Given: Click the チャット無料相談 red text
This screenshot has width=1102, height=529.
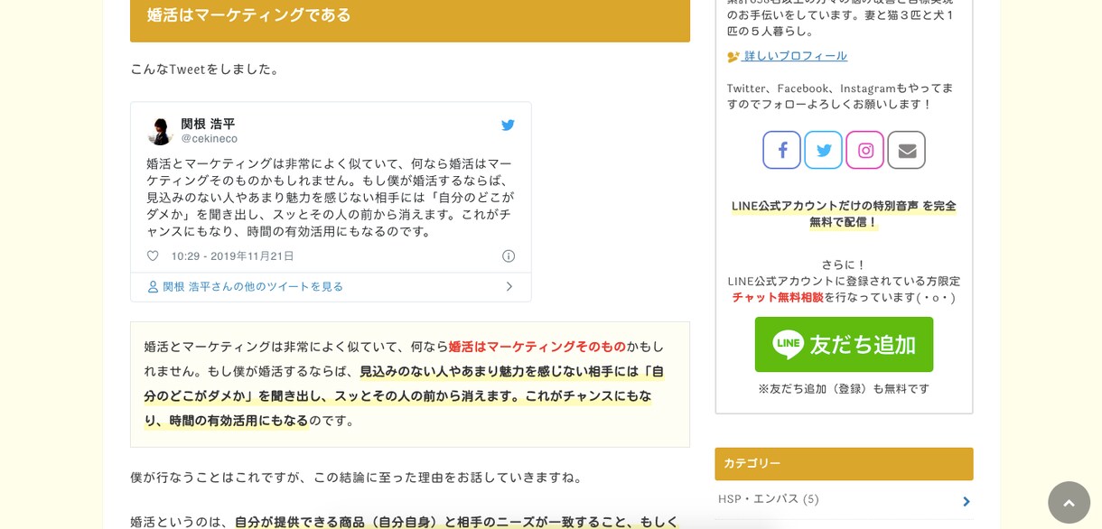Looking at the screenshot, I should click(778, 298).
